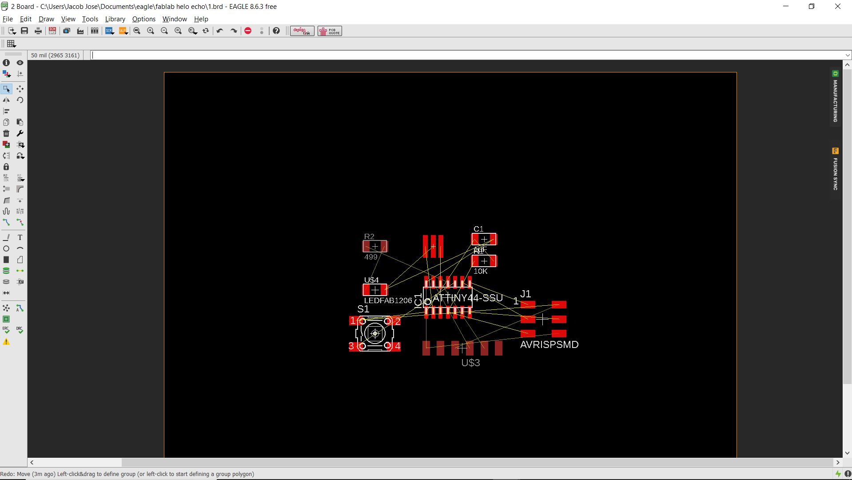Click the vertical scrollbar thumb
The height and width of the screenshot is (480, 852).
(847, 226)
